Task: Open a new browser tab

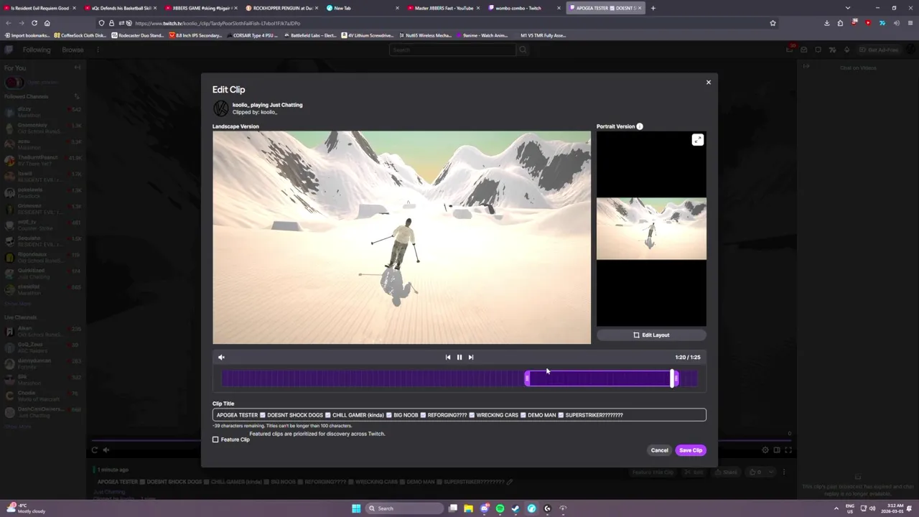Action: pyautogui.click(x=653, y=8)
